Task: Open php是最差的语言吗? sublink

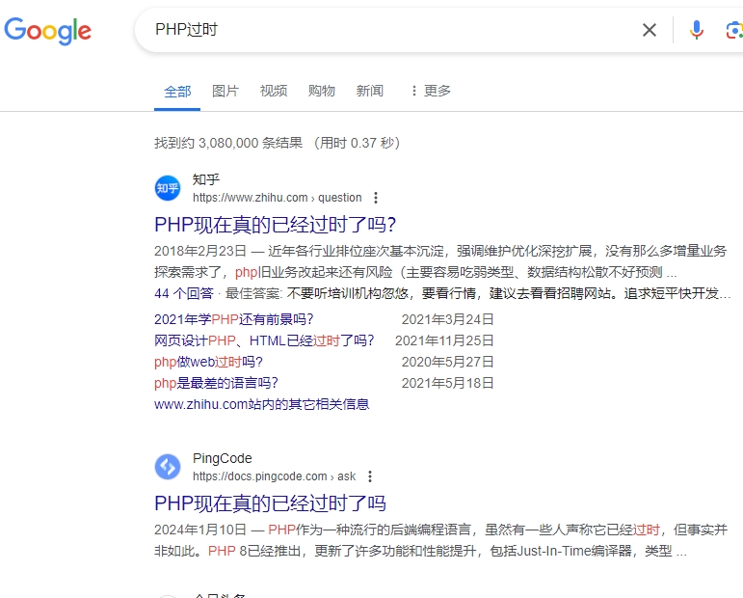Action: [216, 383]
